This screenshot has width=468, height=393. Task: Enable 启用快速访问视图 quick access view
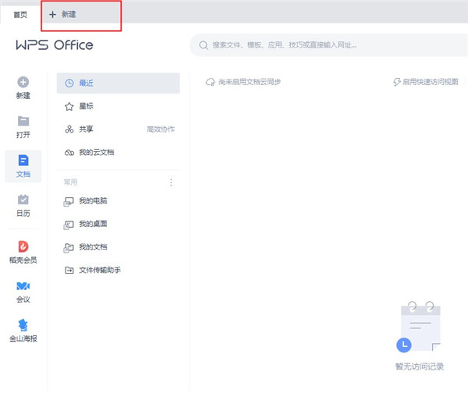click(x=431, y=82)
